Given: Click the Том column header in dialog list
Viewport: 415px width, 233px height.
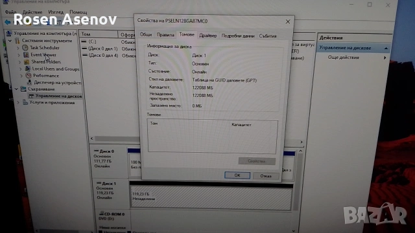Looking at the screenshot, I should (x=154, y=124).
